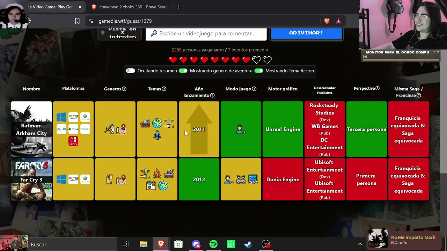The width and height of the screenshot is (447, 251).
Task: Click the Pista en 3 intentos hint button
Action: (119, 33)
